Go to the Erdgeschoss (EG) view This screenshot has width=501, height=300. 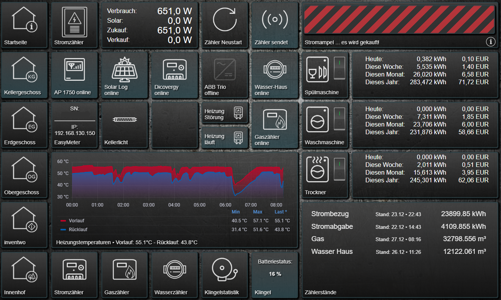24,125
